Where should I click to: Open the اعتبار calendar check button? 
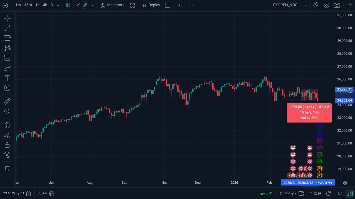(x=24, y=193)
